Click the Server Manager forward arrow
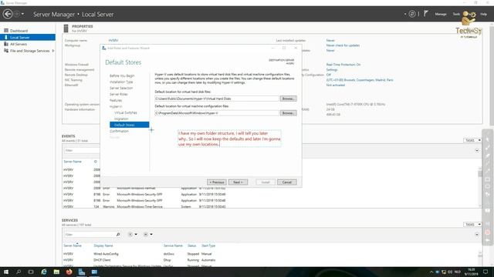The image size is (494, 277). 17,14
